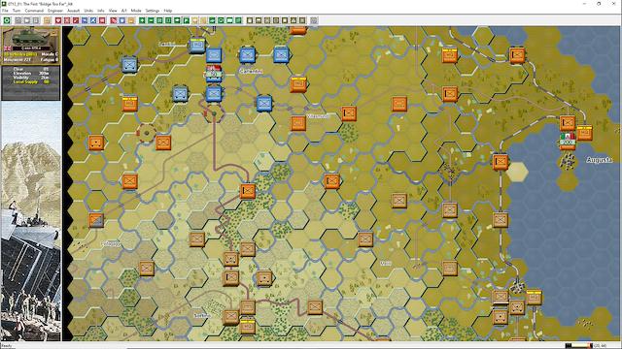
Task: Click the Carlentini label on the map
Action: (x=251, y=71)
